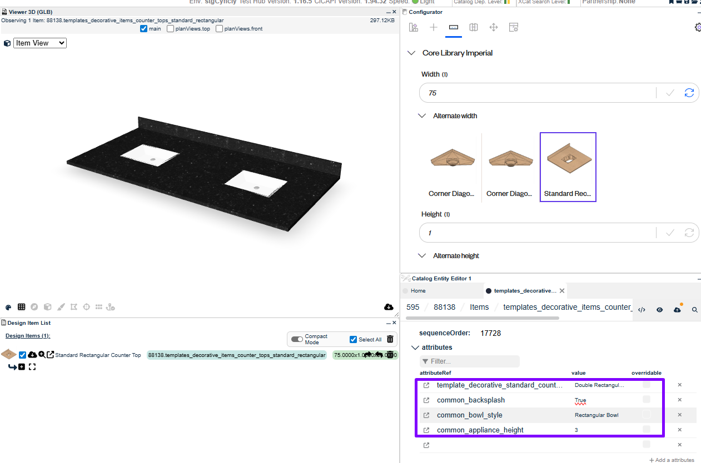
Task: Remove the common_bowl_style attribute row
Action: tap(679, 415)
